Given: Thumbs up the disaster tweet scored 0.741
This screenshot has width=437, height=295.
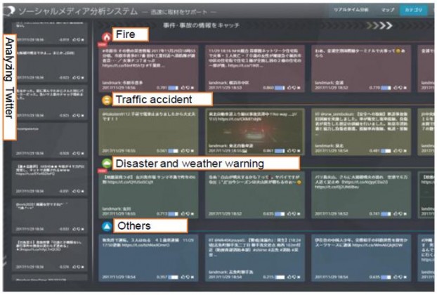Looking at the screenshot, I should [x=396, y=214].
